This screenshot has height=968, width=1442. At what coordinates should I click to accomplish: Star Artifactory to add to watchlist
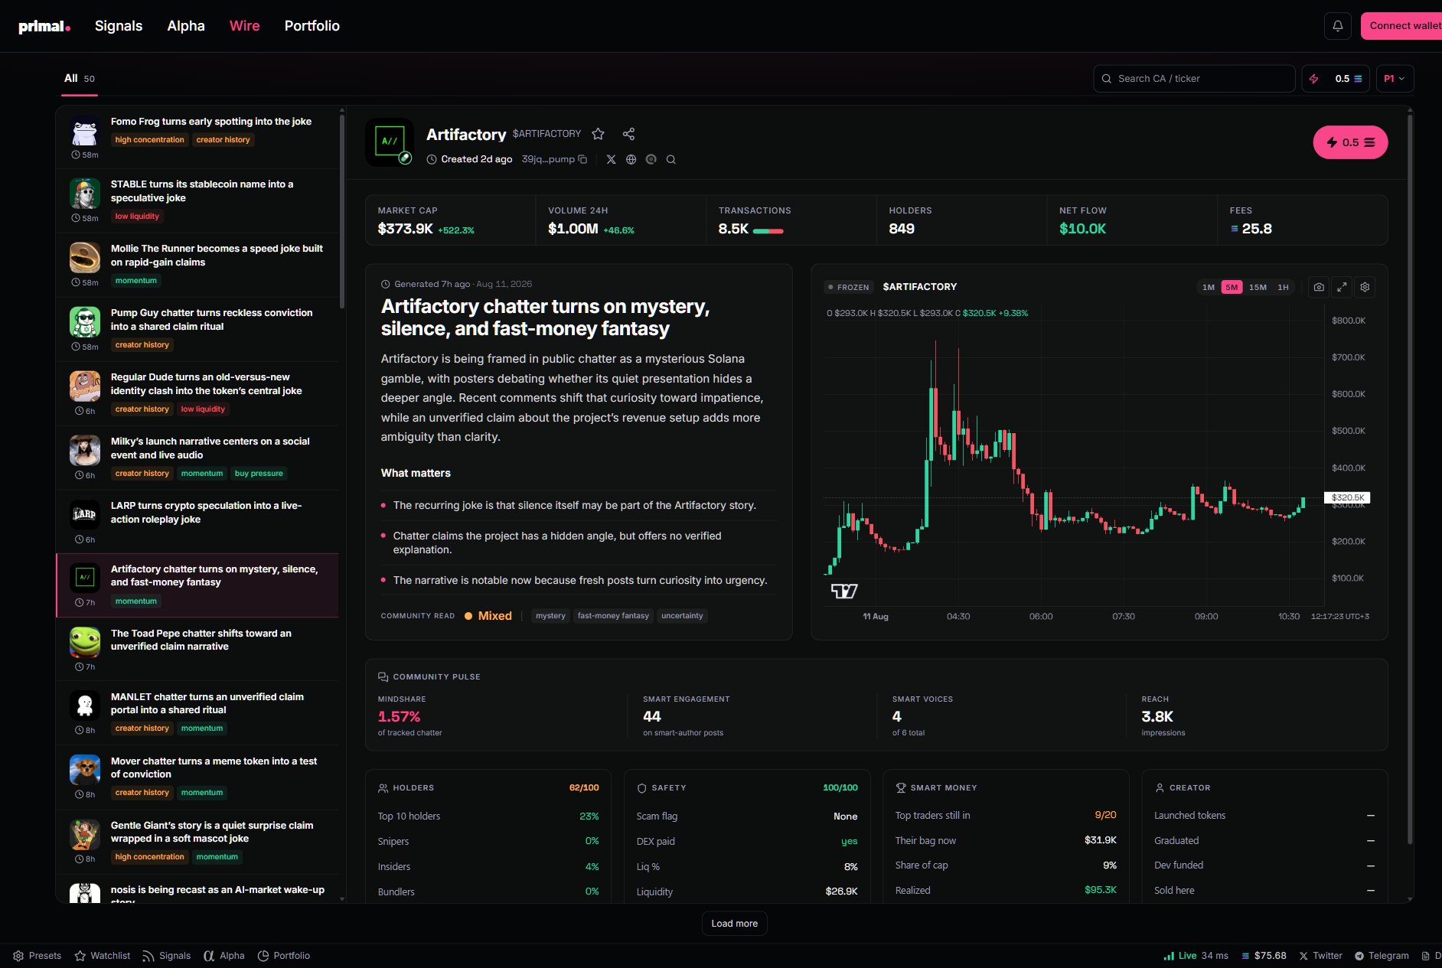[x=598, y=134]
